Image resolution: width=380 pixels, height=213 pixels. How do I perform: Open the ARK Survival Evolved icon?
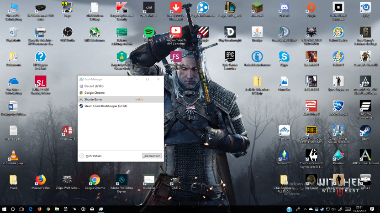[x=365, y=155]
